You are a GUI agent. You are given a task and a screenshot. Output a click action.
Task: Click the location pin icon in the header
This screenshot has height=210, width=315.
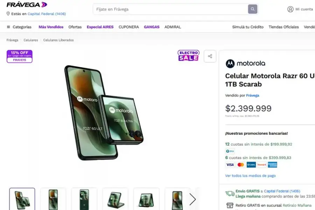tap(7, 14)
